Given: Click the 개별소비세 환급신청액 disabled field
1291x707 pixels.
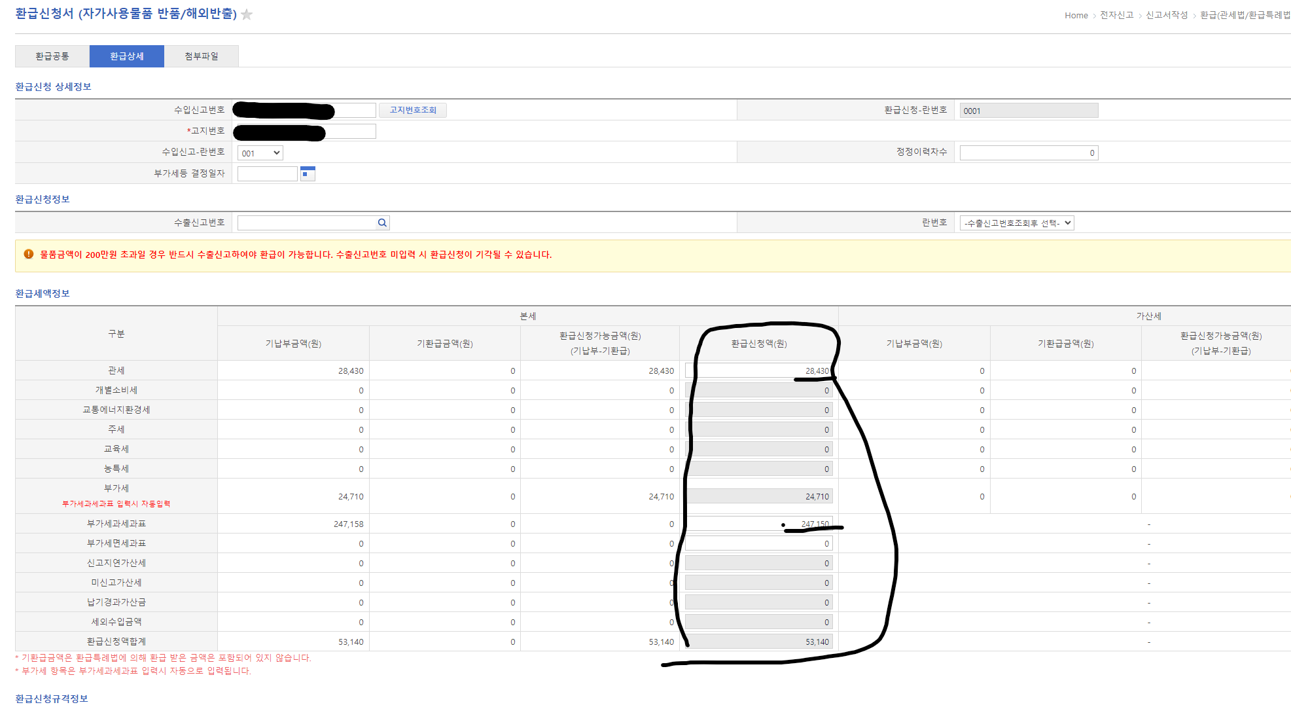Looking at the screenshot, I should coord(758,390).
